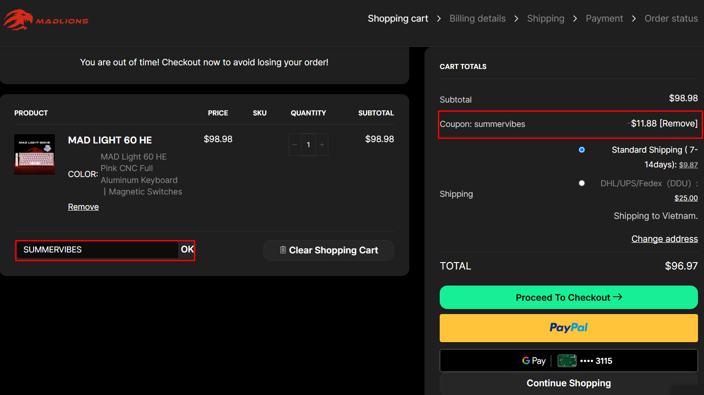Click 'Shipping to Vietnam.' text
This screenshot has width=704, height=395.
pyautogui.click(x=656, y=216)
